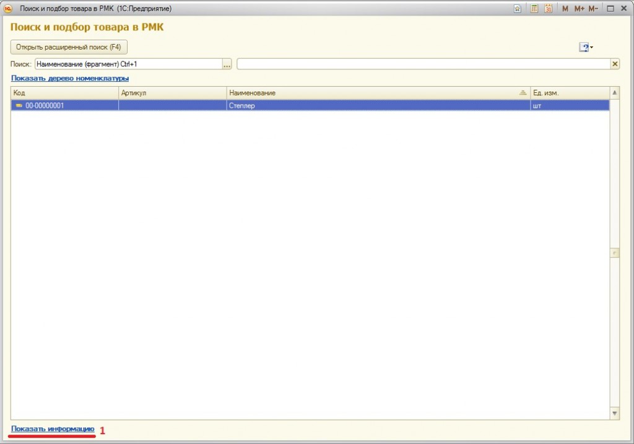Click the M+ memory add button
Image resolution: width=634 pixels, height=444 pixels.
pyautogui.click(x=579, y=9)
